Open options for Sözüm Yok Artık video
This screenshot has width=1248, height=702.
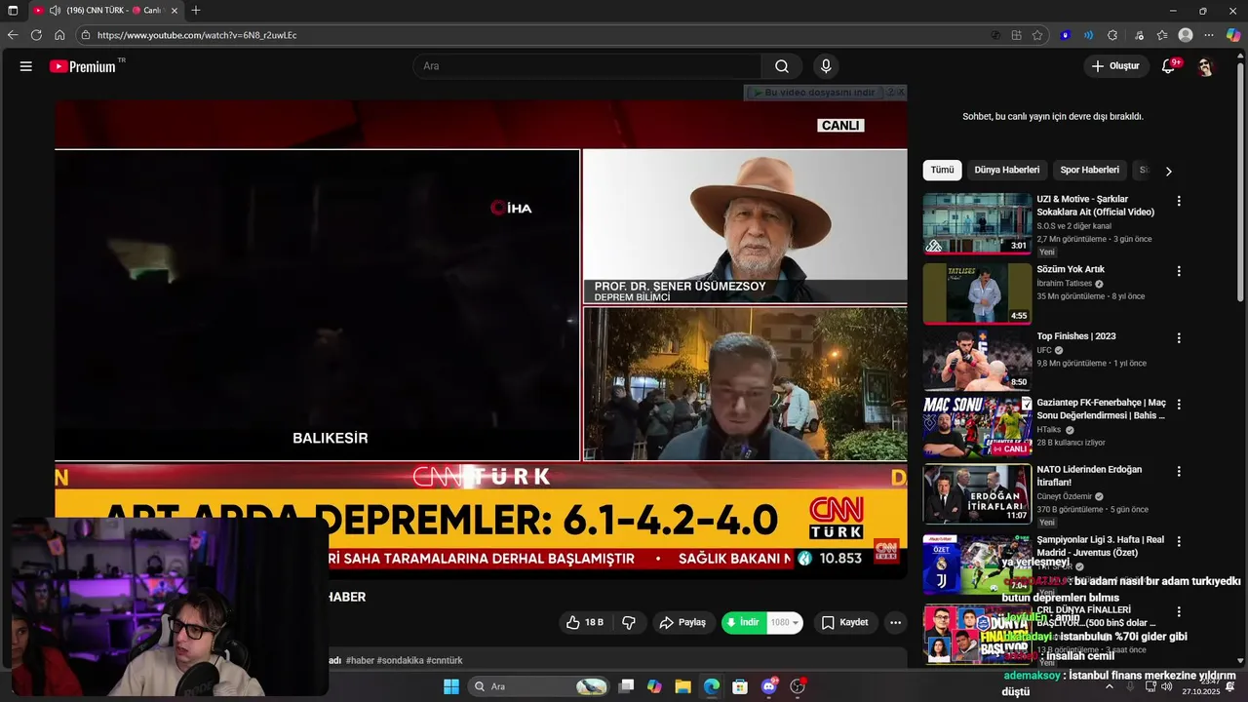pos(1179,271)
